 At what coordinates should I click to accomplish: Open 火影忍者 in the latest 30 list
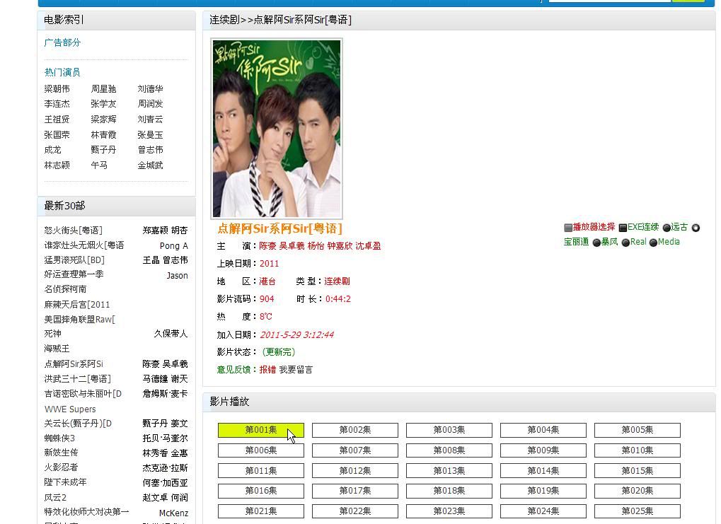(x=61, y=467)
